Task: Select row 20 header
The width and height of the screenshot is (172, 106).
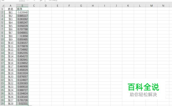Action: pos(2,73)
